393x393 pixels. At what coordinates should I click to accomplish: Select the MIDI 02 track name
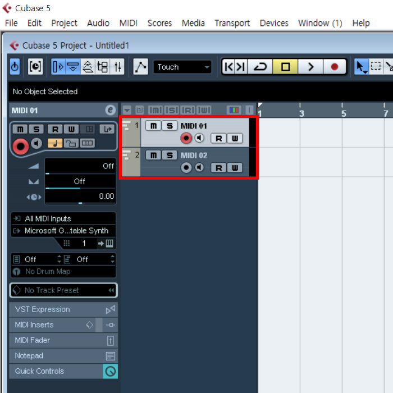pyautogui.click(x=194, y=156)
